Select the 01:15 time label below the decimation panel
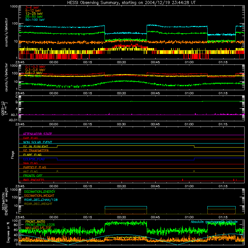The width and height of the screenshot is (248, 248). pyautogui.click(x=223, y=217)
